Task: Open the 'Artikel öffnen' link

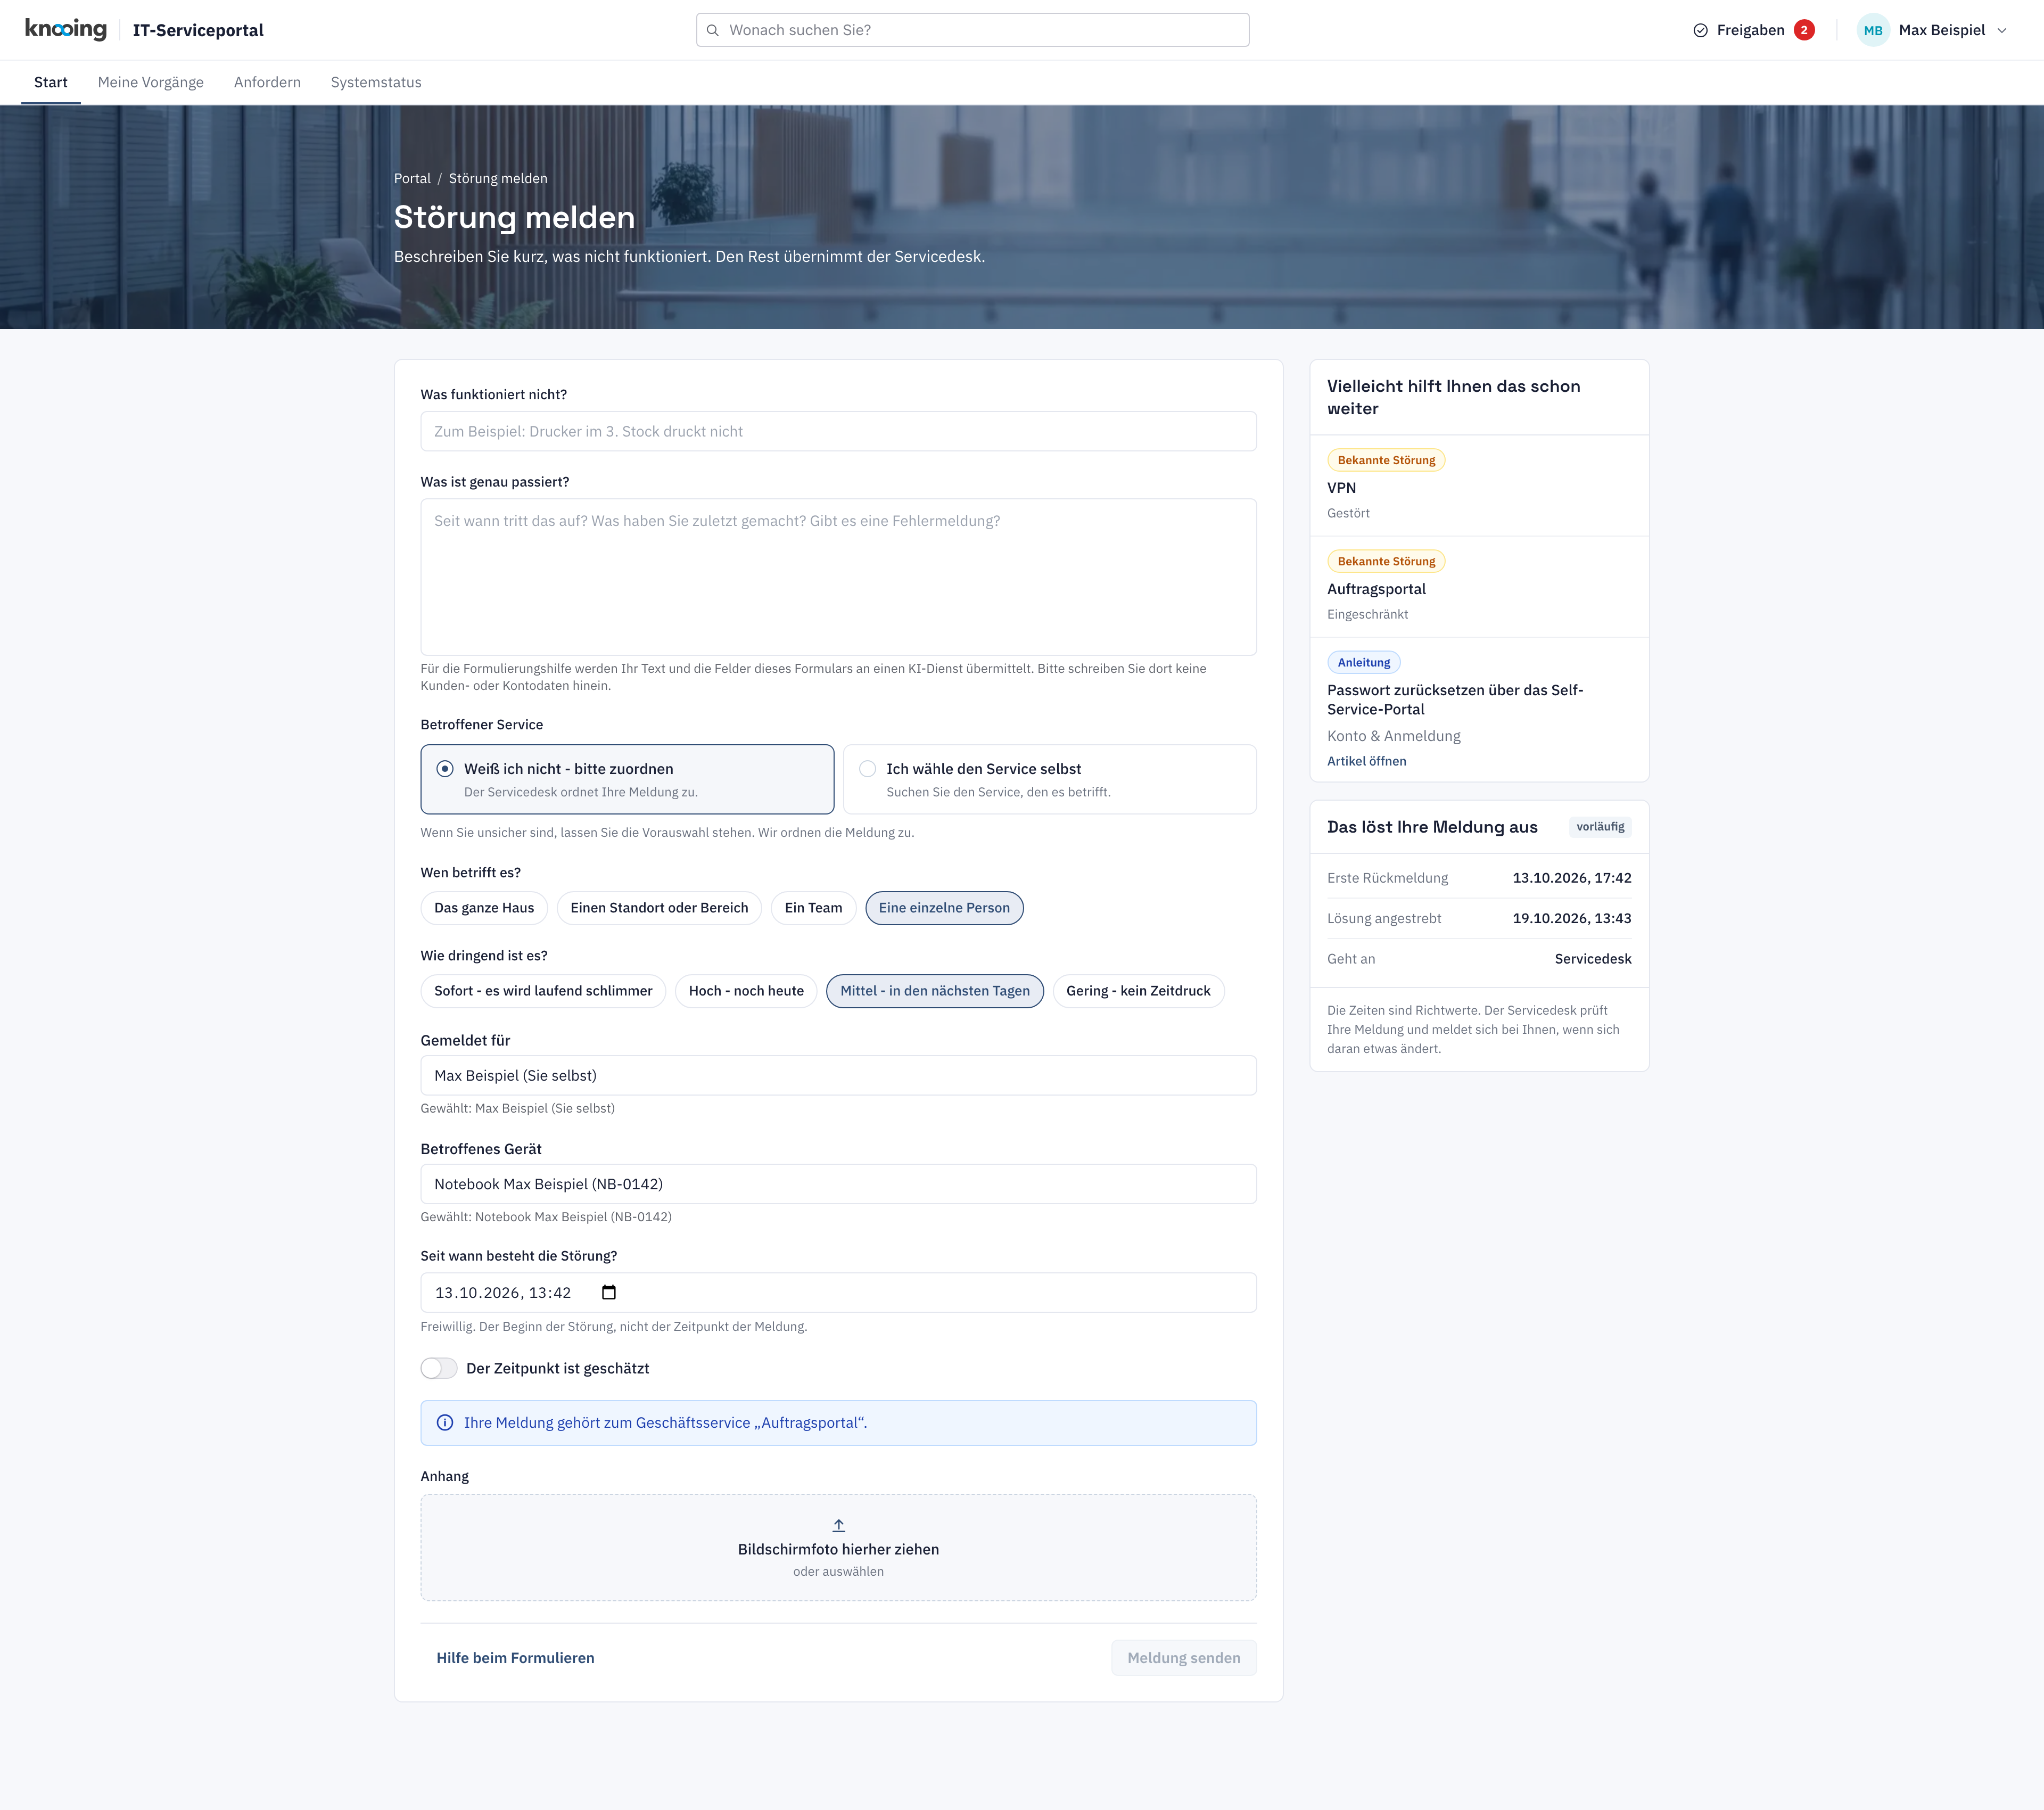Action: [x=1367, y=761]
